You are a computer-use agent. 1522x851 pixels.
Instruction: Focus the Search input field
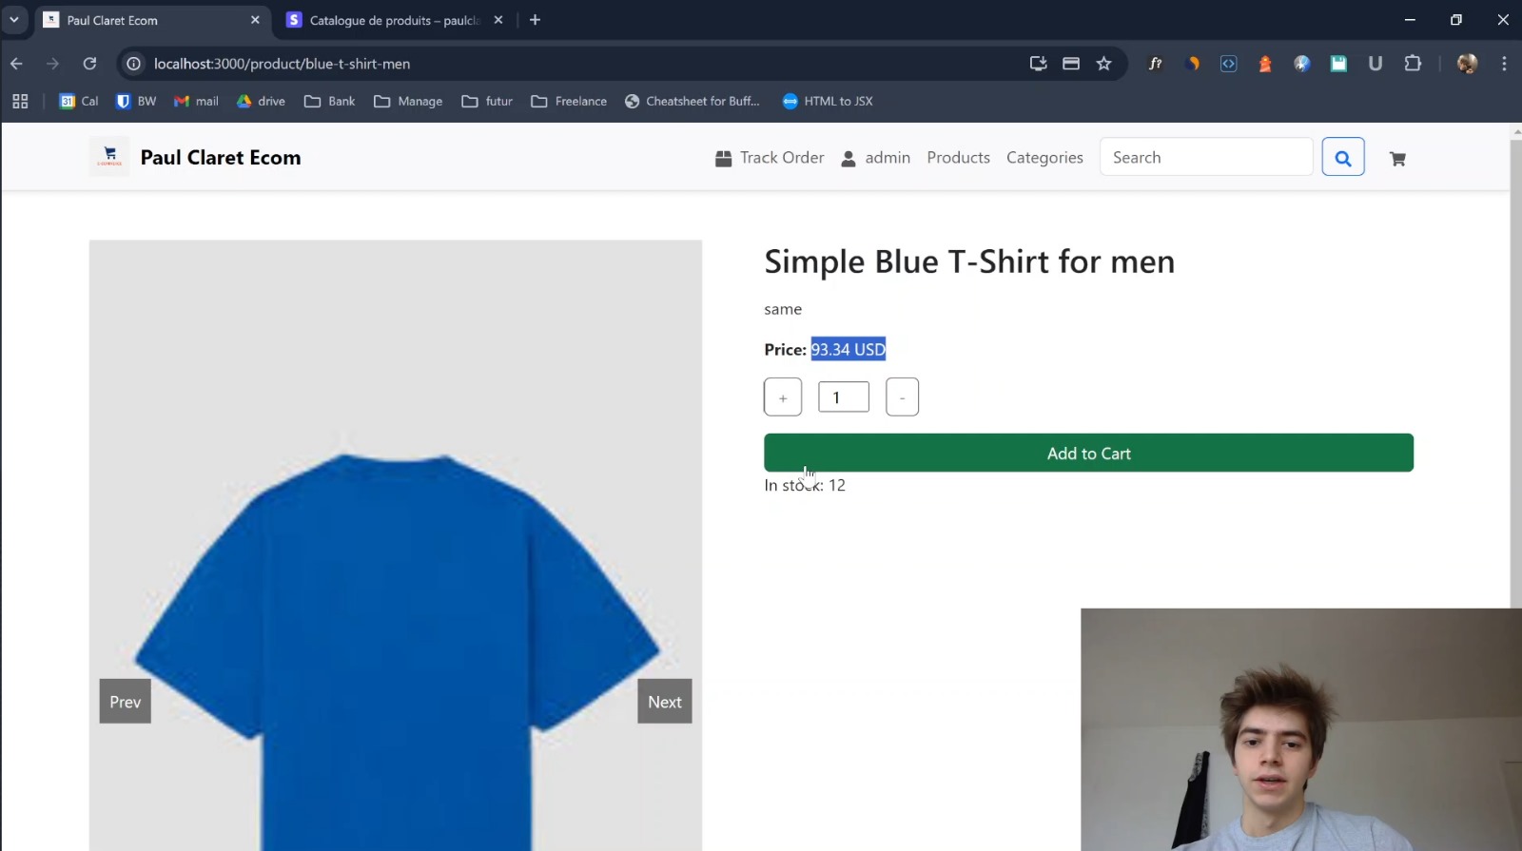coord(1206,157)
